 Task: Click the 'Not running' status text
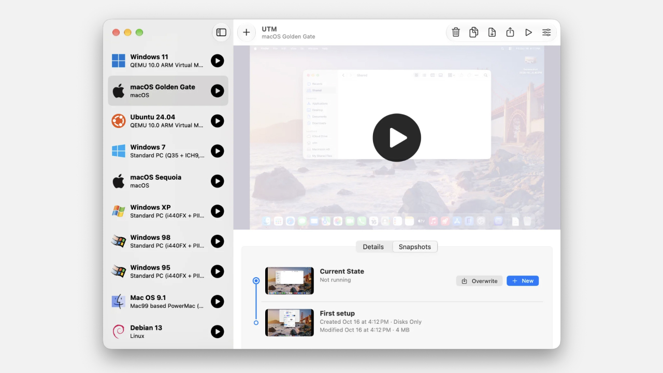(335, 280)
